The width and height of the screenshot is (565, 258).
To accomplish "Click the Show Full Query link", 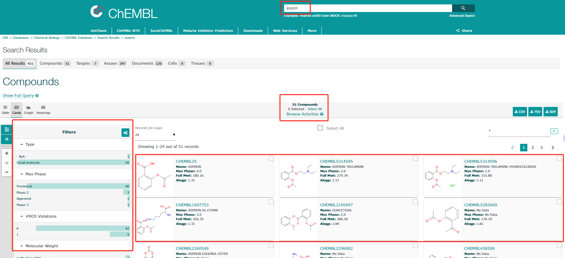I will coord(18,96).
